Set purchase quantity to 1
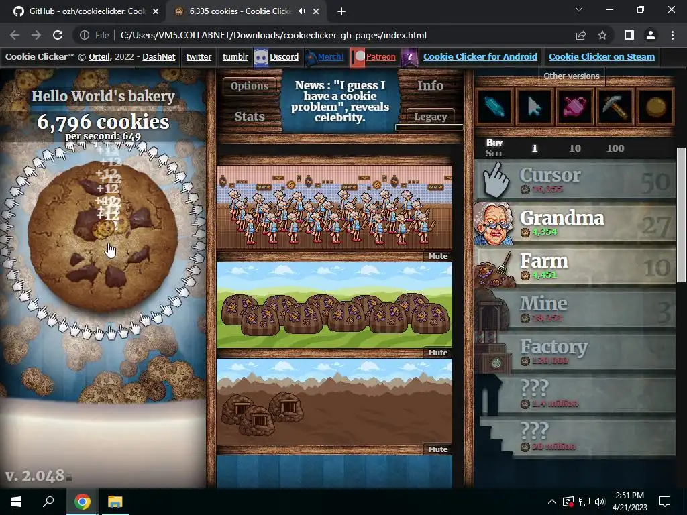Screen dimensions: 687x515 point(534,148)
